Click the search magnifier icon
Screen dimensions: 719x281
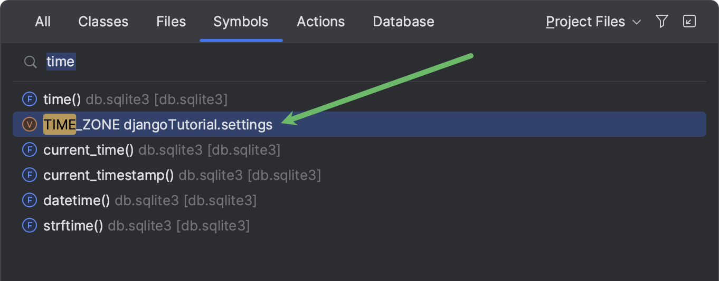coord(30,62)
